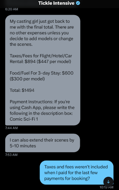Viewport: 119px width, 190px height.
Task: Open the Tickle Intensive profile name
Action: (56, 3)
